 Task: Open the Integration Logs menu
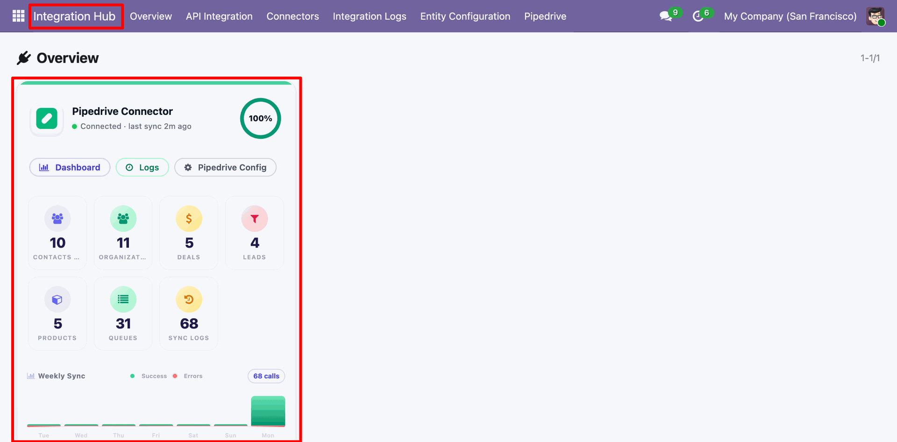(x=370, y=16)
